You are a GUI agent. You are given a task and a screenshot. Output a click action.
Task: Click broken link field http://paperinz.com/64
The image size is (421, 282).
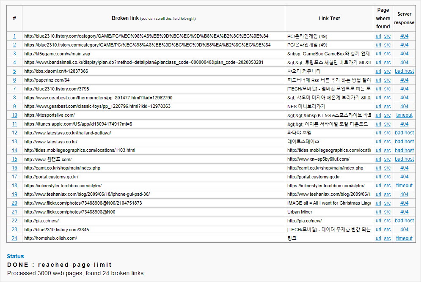153,80
